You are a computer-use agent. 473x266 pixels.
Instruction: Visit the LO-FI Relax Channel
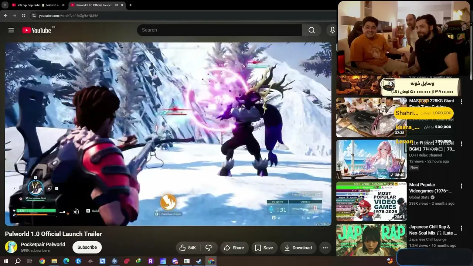click(425, 155)
